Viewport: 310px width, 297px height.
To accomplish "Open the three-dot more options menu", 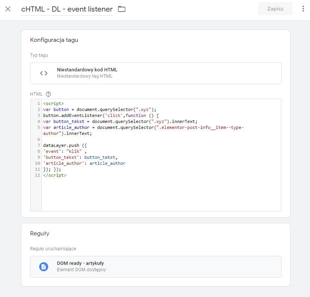I will (x=303, y=9).
